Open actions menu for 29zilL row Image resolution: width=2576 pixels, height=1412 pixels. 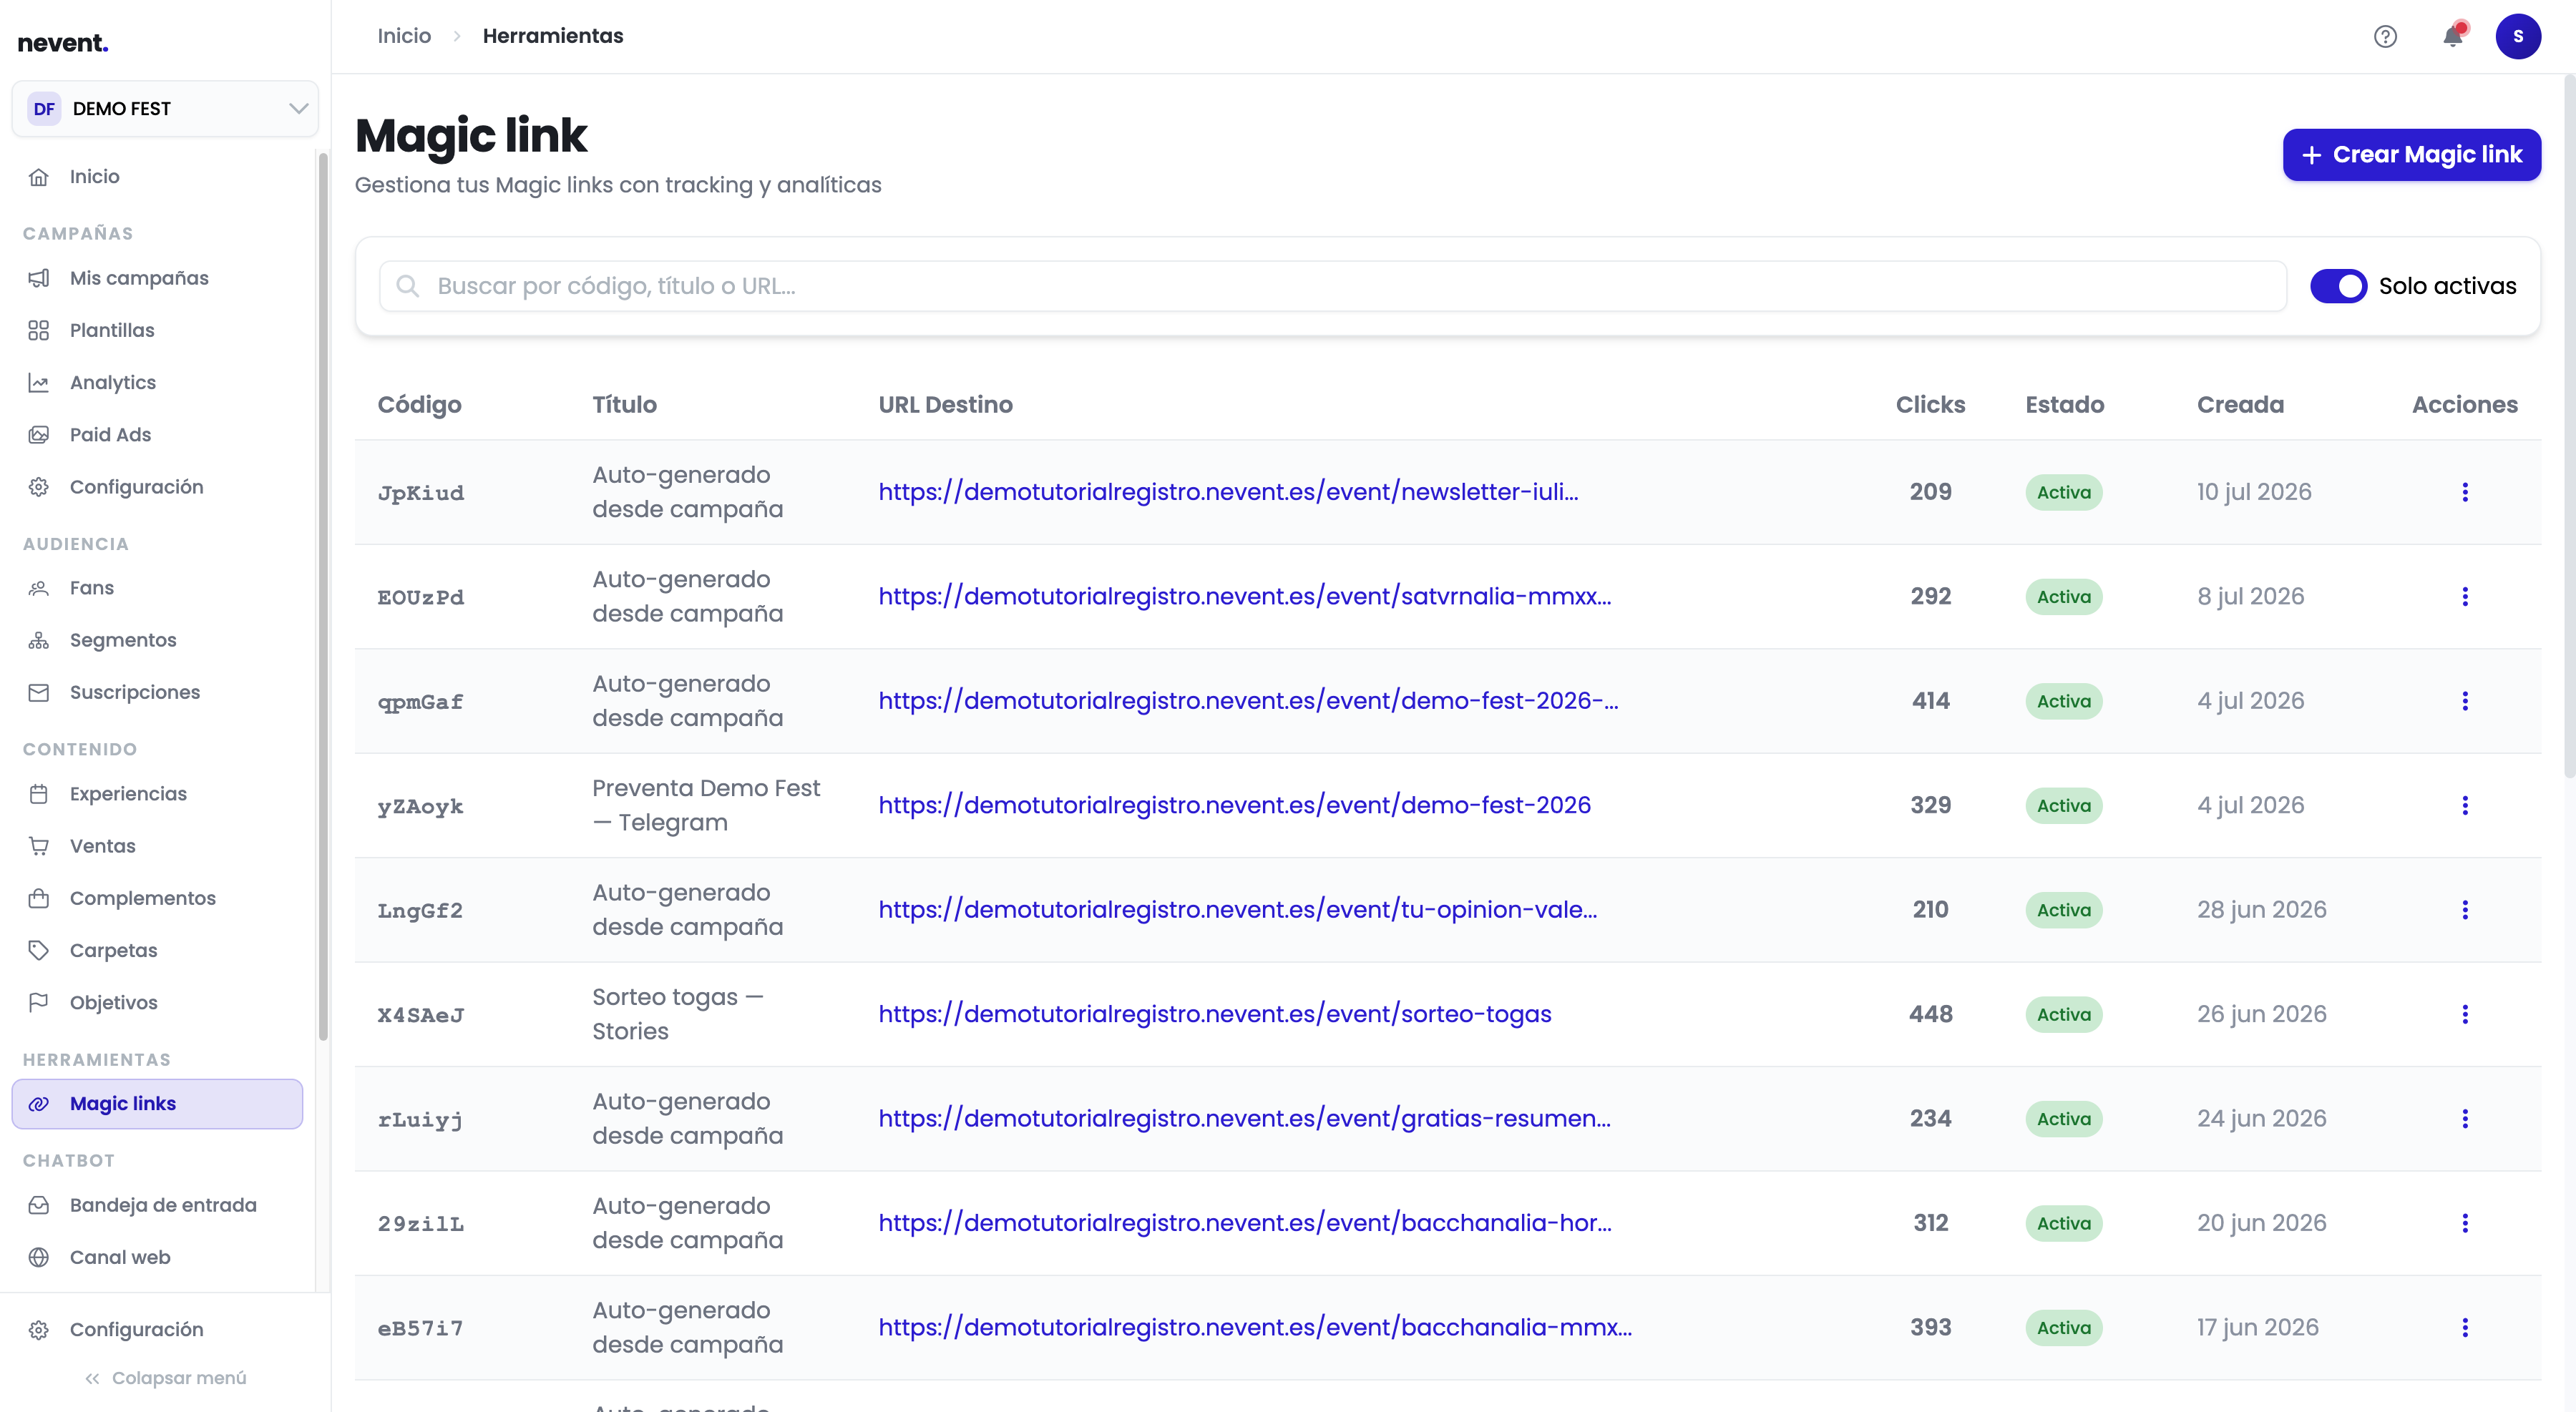coord(2465,1223)
